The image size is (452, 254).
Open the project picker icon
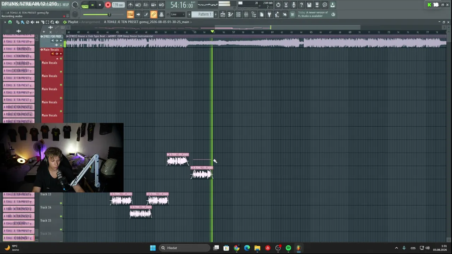tap(262, 14)
